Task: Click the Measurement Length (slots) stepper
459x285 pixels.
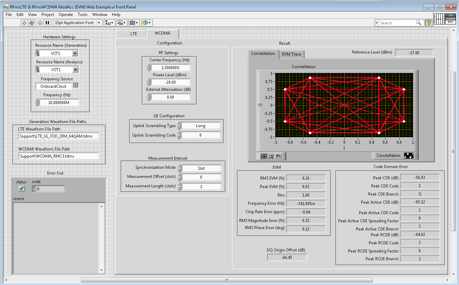Action: pyautogui.click(x=180, y=186)
